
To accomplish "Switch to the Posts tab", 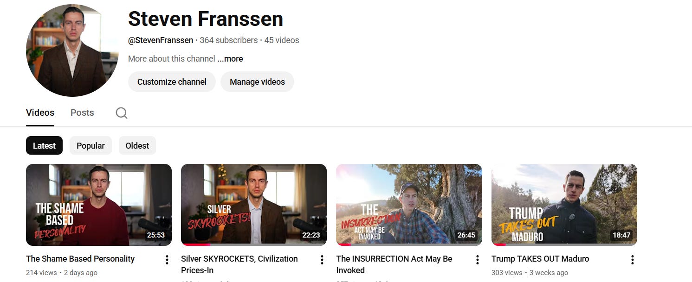I will (x=82, y=113).
